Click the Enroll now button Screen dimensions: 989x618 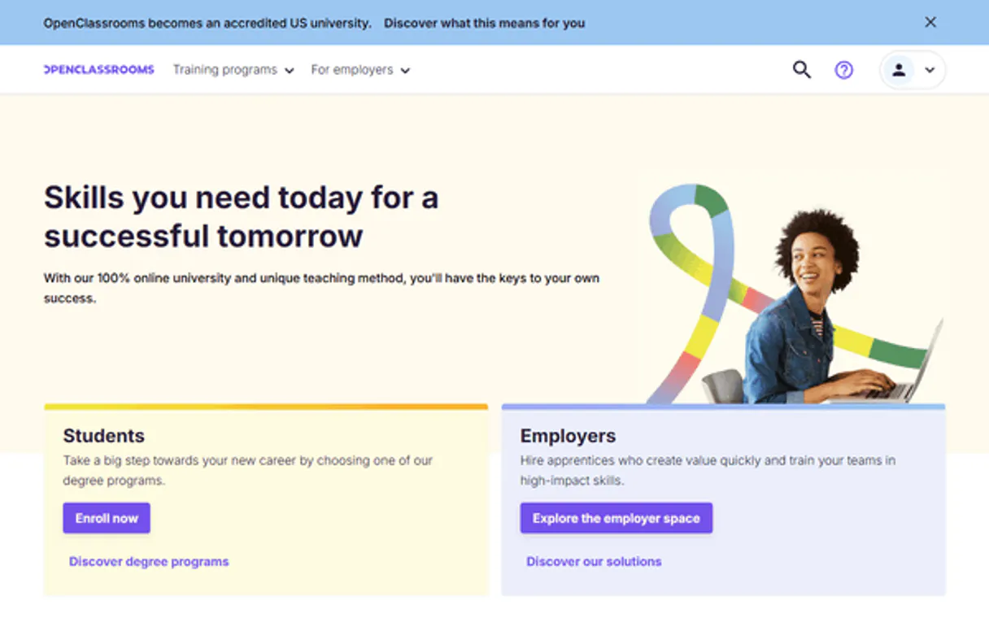point(106,518)
